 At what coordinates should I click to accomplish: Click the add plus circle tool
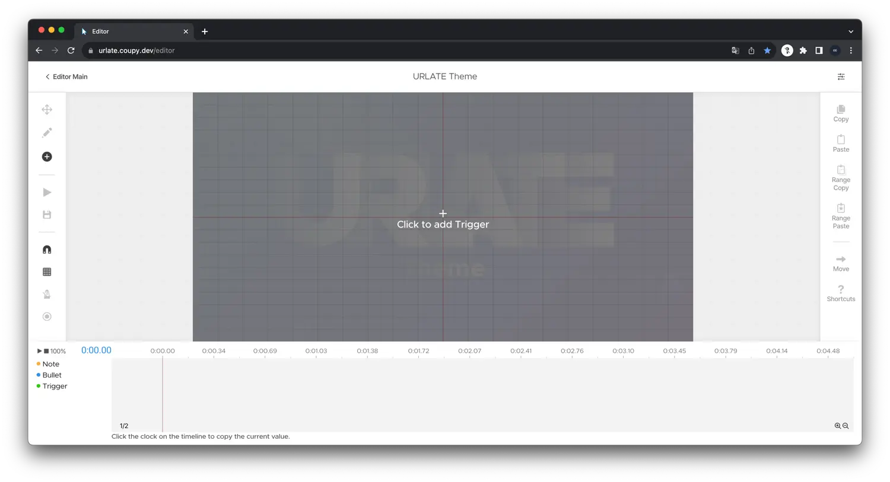(47, 157)
